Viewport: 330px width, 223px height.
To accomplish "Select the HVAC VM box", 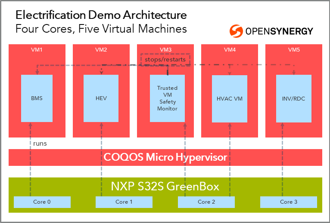I will [x=229, y=98].
